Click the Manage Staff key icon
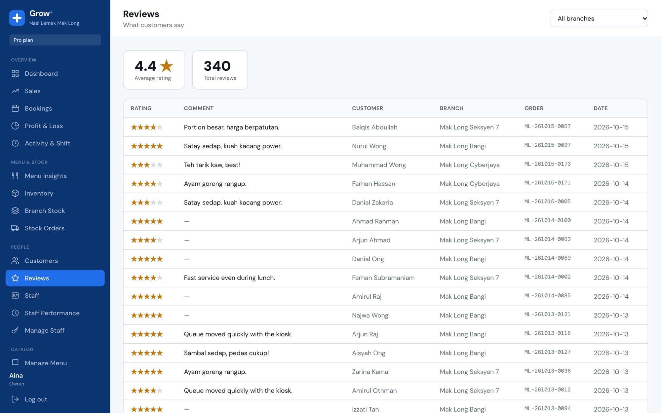The width and height of the screenshot is (661, 413). [x=15, y=330]
